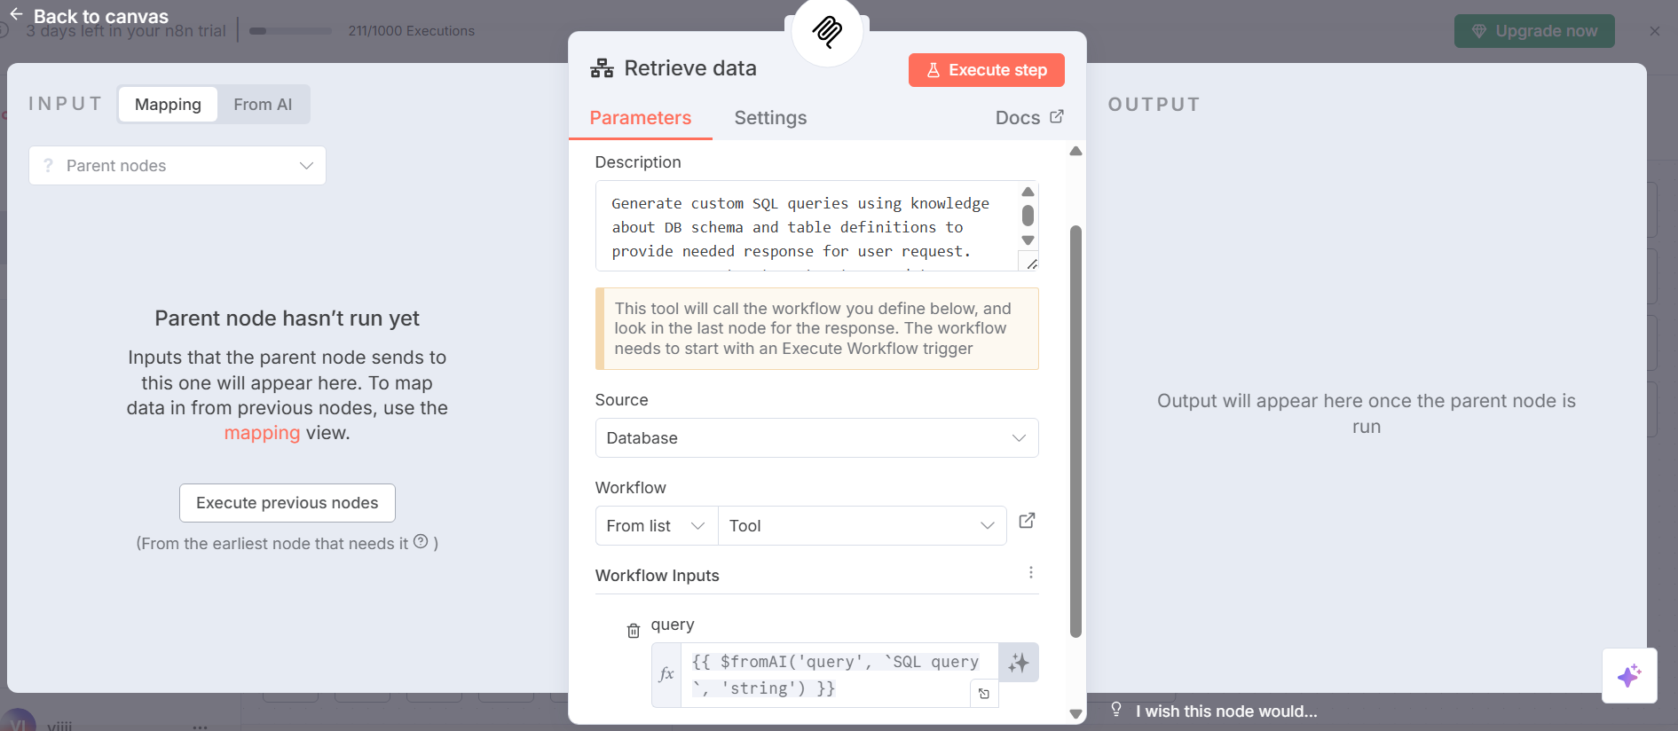This screenshot has width=1678, height=731.
Task: Click help icon next to earliest node text
Action: click(x=421, y=542)
